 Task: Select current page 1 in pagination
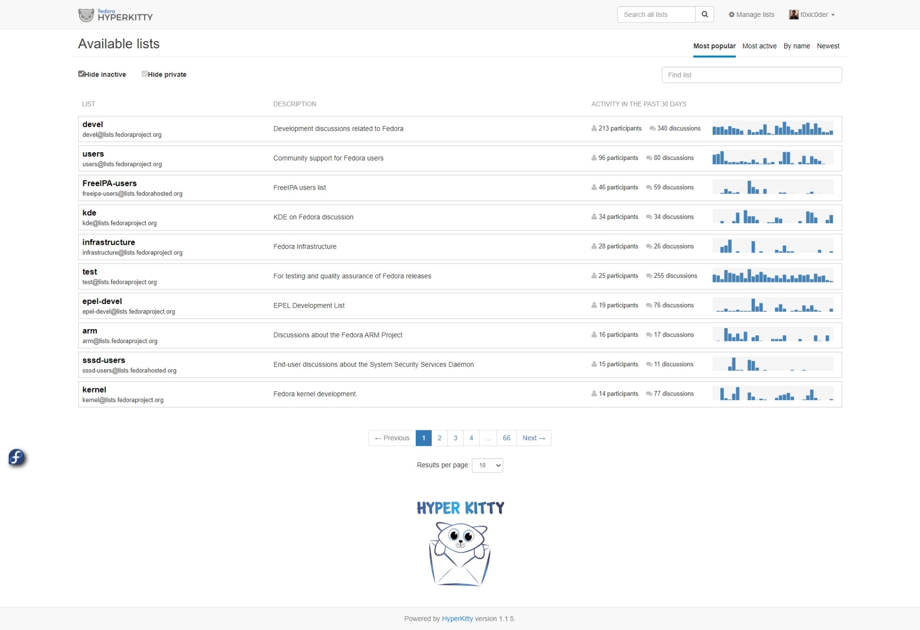click(x=423, y=438)
